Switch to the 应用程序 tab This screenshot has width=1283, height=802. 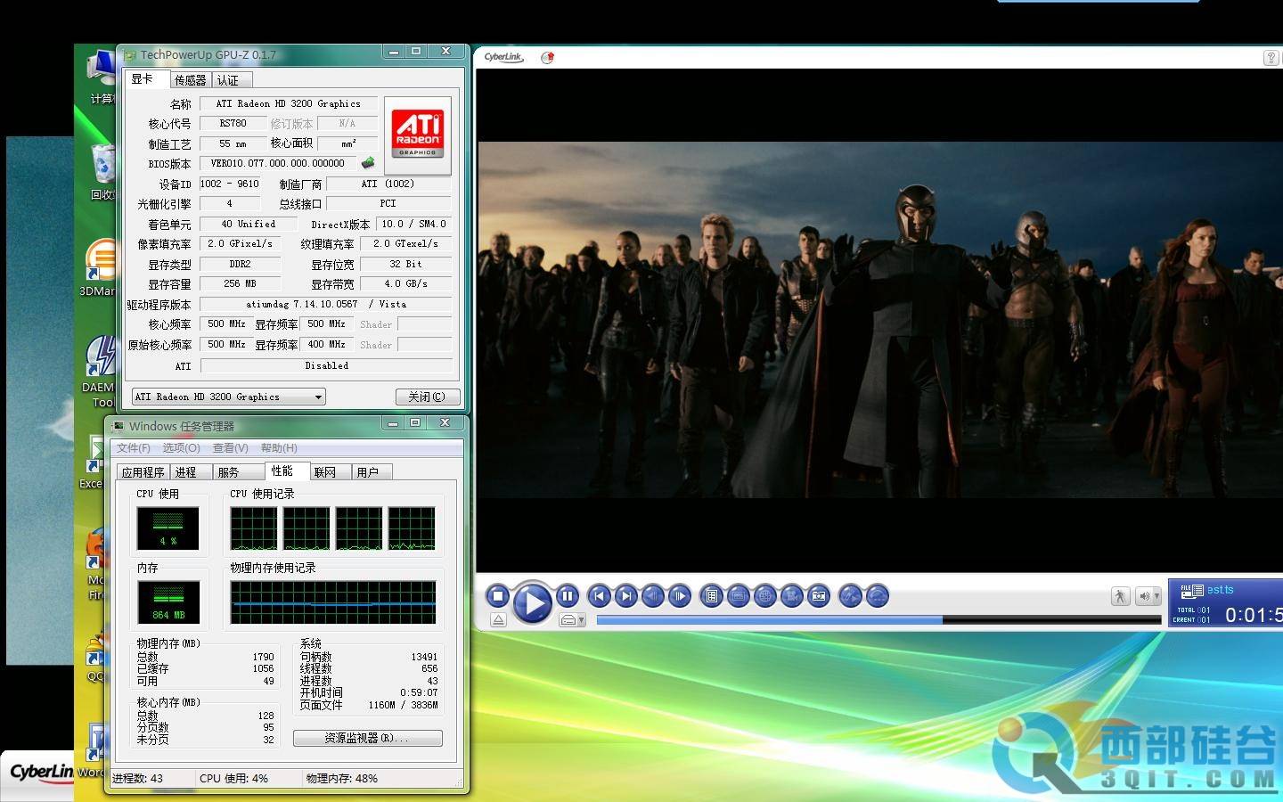(143, 472)
